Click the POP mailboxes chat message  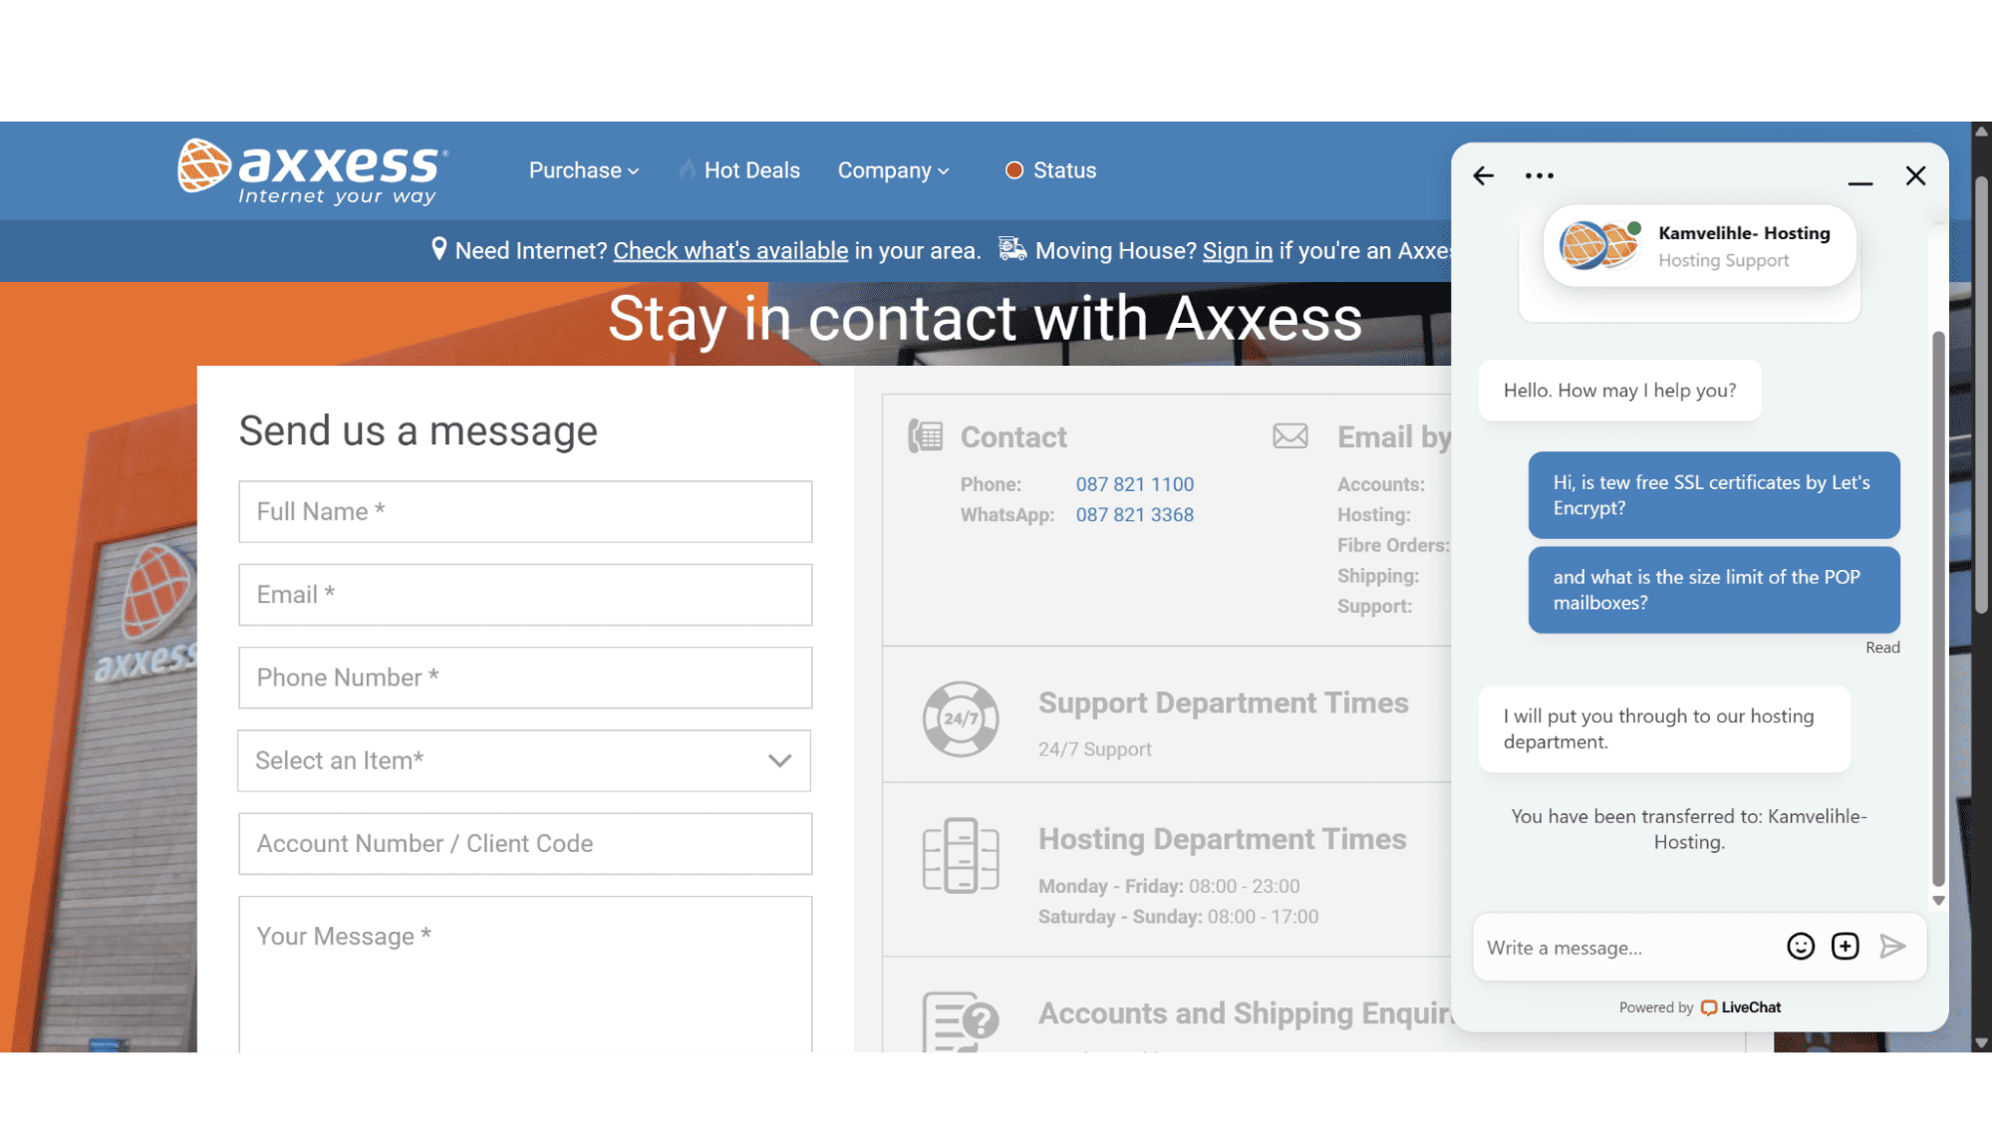click(1714, 590)
